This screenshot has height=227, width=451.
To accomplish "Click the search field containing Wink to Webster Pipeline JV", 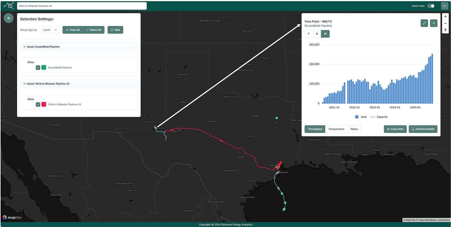I will [82, 6].
